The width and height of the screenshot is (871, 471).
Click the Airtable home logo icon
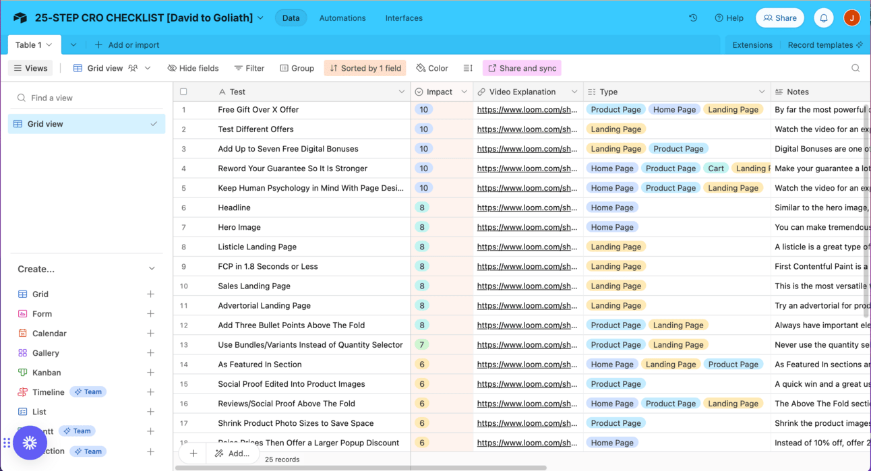20,18
